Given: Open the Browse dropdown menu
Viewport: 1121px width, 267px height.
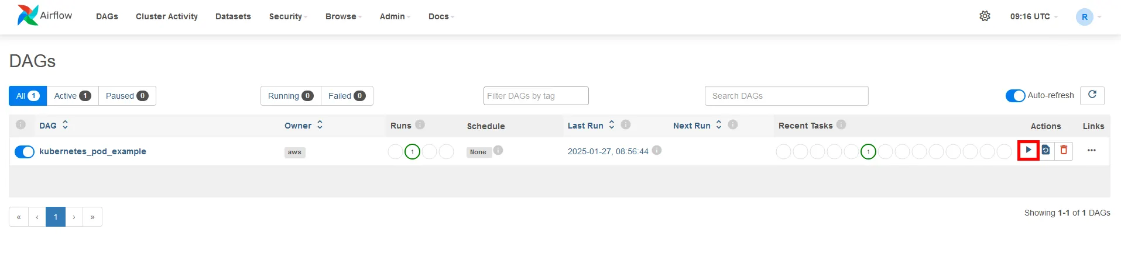Looking at the screenshot, I should click(x=343, y=16).
